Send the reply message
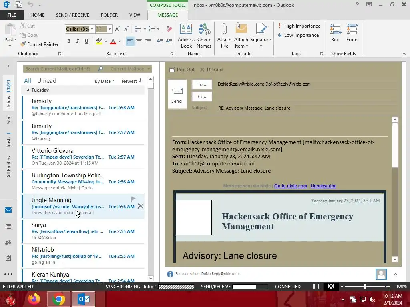The image size is (410, 307). tap(177, 94)
